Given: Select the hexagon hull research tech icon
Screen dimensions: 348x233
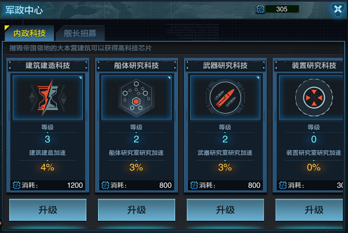Looking at the screenshot, I should click(136, 97).
